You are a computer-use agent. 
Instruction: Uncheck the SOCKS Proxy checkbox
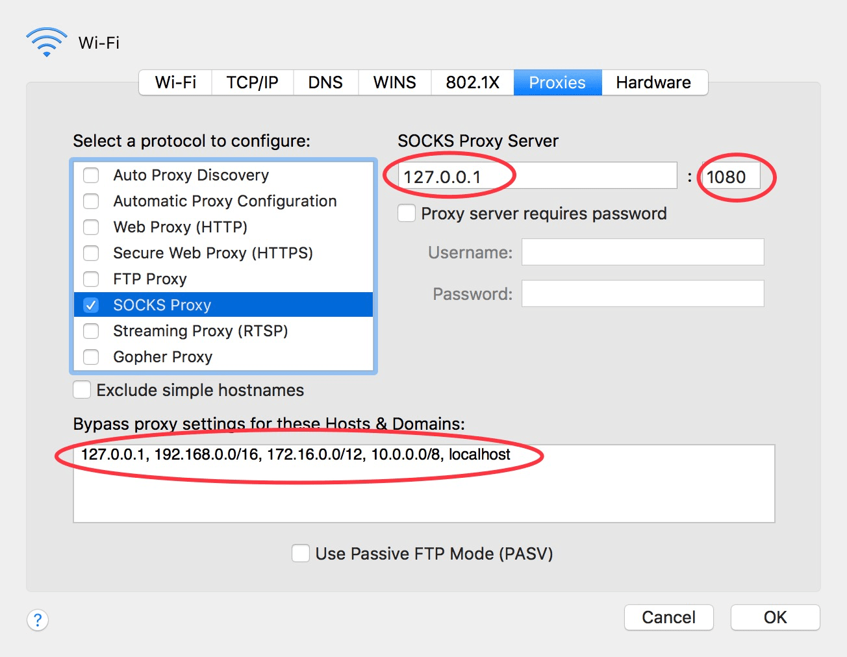[91, 305]
